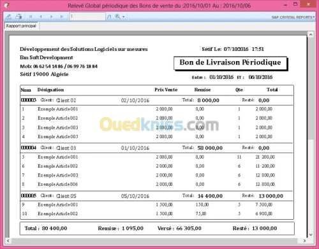Go to next page arrow
Image resolution: width=319 pixels, height=249 pixels.
coord(51,17)
